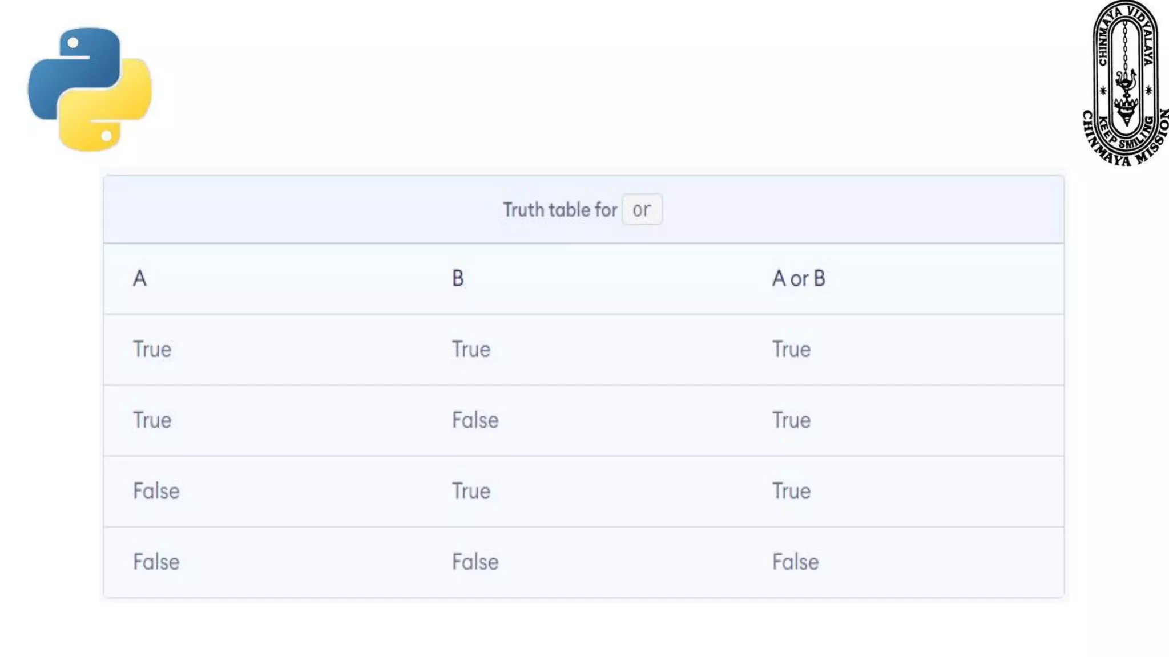Select True under B in the first row

click(x=471, y=349)
